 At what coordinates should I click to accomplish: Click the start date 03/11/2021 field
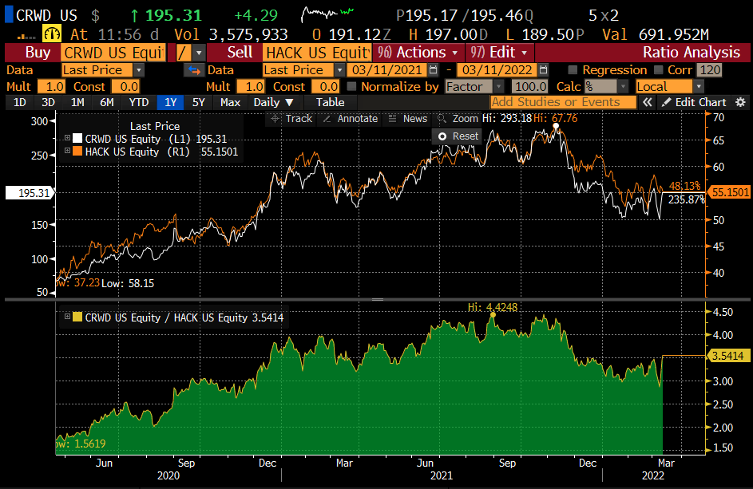coord(386,70)
